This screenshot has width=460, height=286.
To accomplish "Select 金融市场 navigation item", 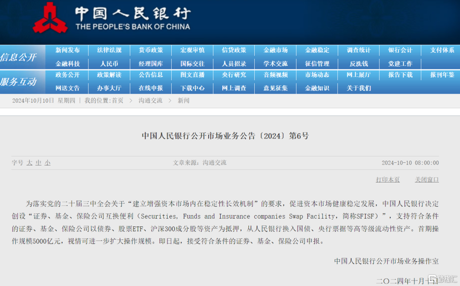I will (x=276, y=50).
